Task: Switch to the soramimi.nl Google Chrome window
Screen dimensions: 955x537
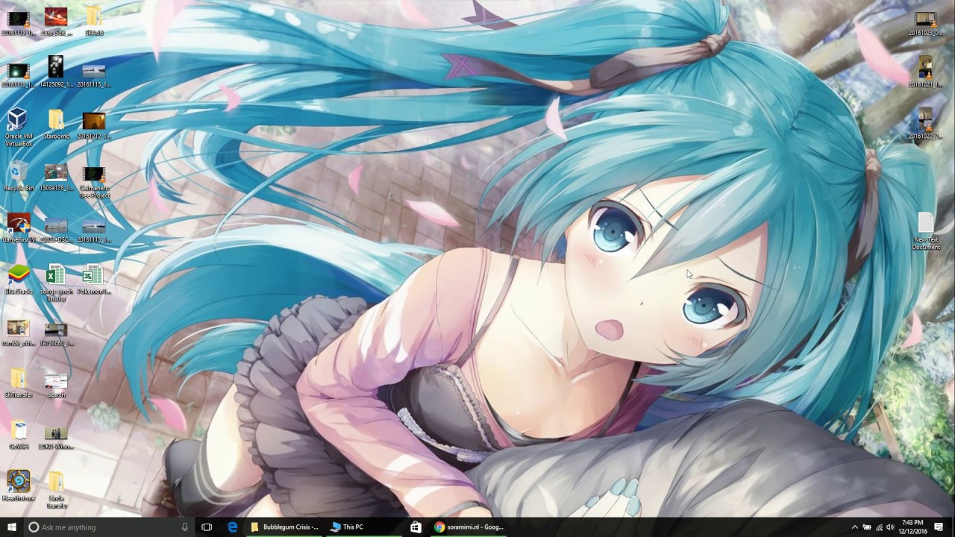Action: coord(470,527)
